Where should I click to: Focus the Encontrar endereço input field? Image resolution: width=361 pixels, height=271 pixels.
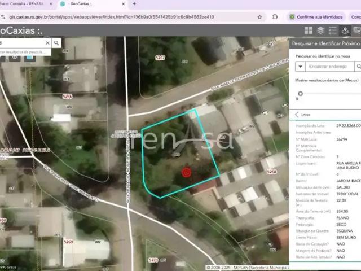[329, 67]
